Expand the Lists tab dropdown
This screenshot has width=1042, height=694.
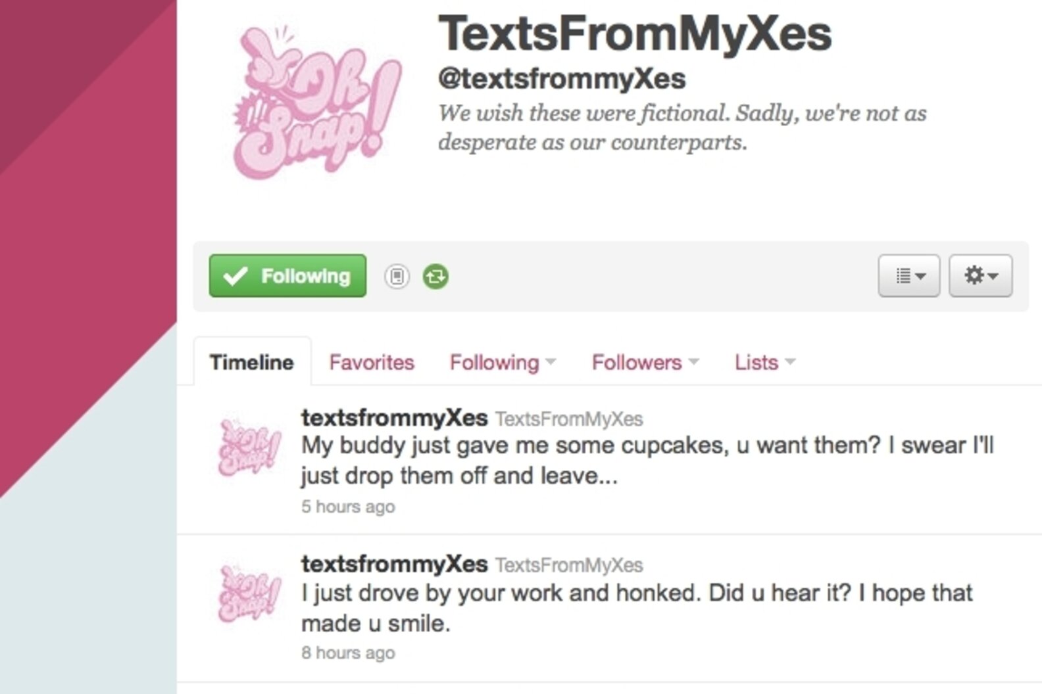(764, 362)
